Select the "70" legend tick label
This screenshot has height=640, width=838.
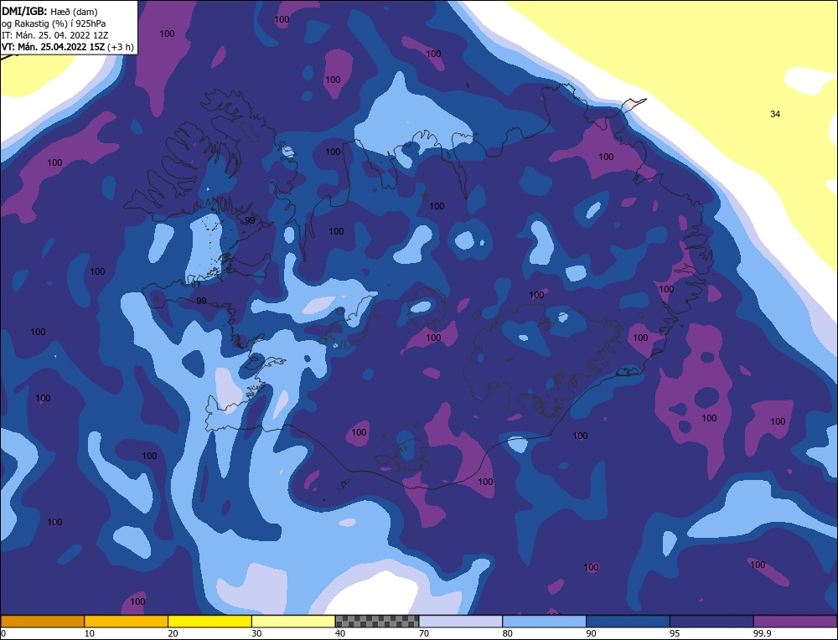pos(424,633)
